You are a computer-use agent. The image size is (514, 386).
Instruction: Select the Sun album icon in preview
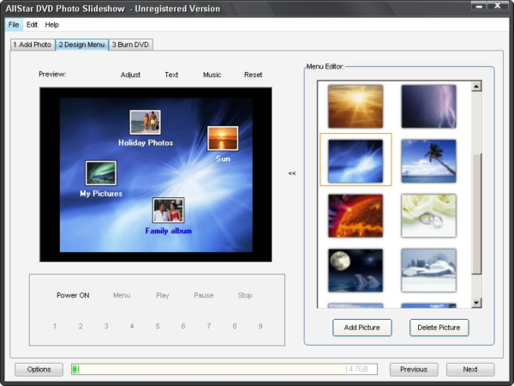(223, 138)
